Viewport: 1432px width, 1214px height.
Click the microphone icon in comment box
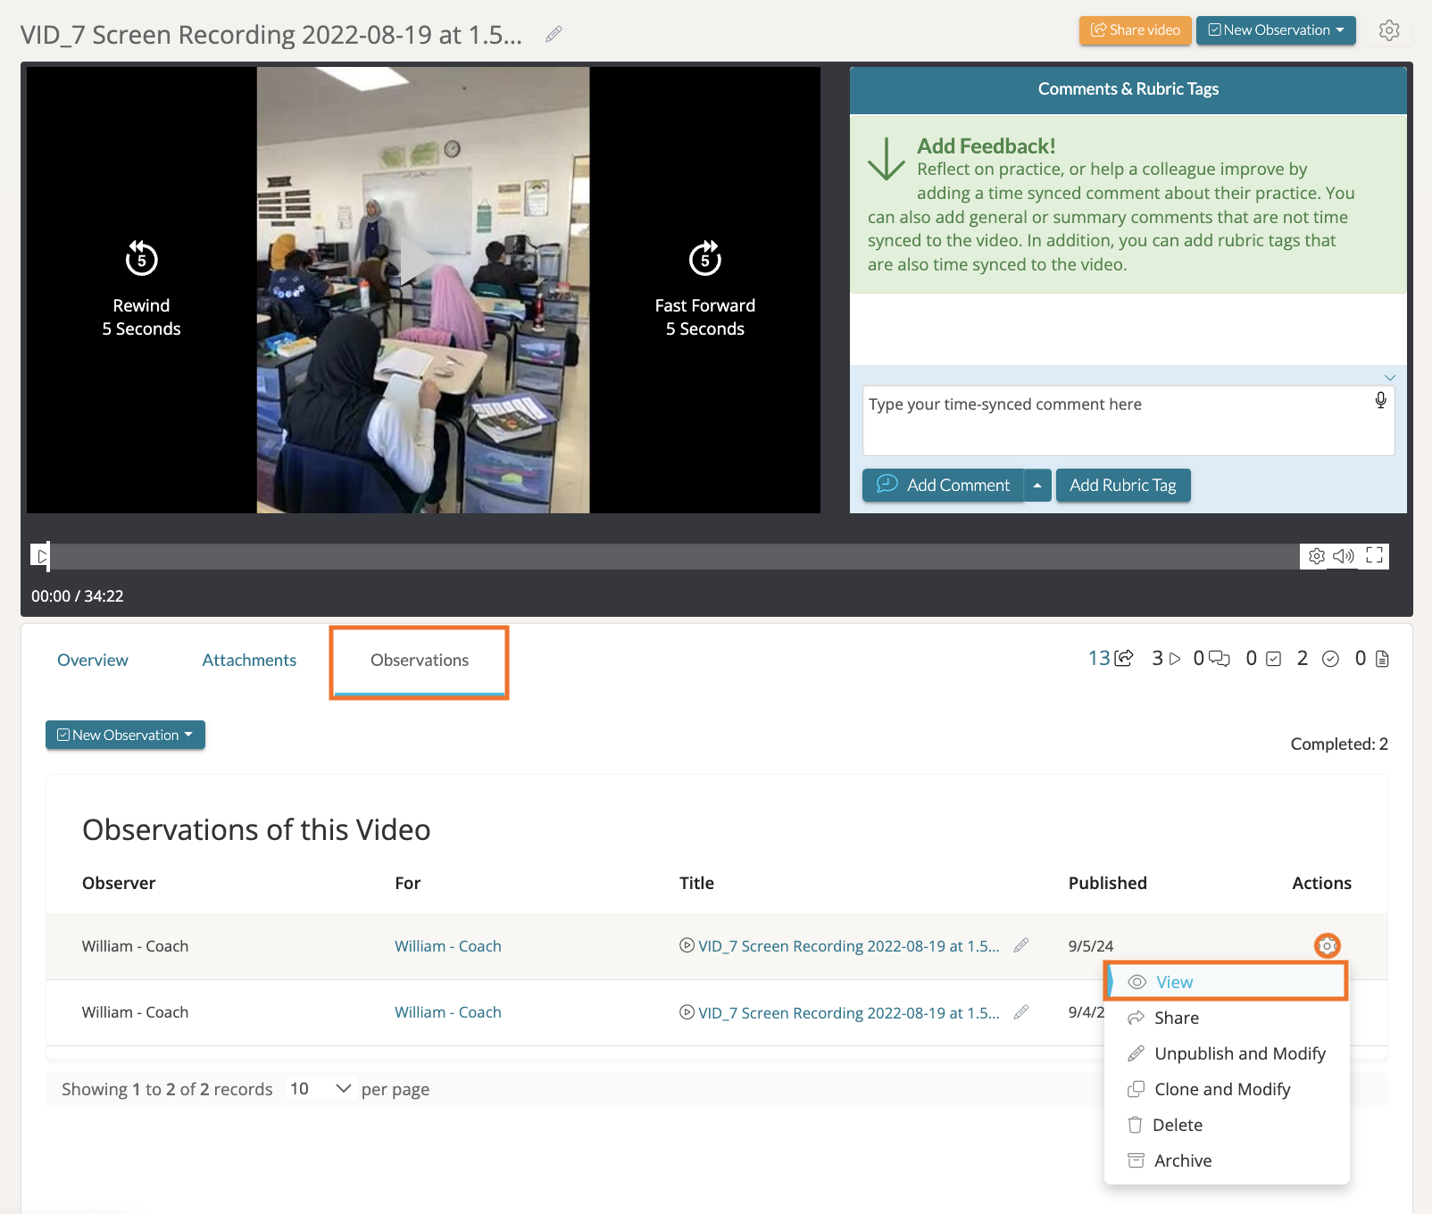point(1380,401)
